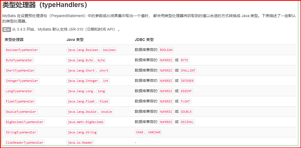Click NUMERIC in the DoubleTypeHandler row
The height and width of the screenshot is (148, 301).
tap(166, 112)
